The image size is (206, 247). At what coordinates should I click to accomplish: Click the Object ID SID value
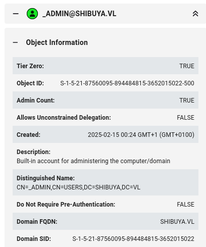(127, 83)
